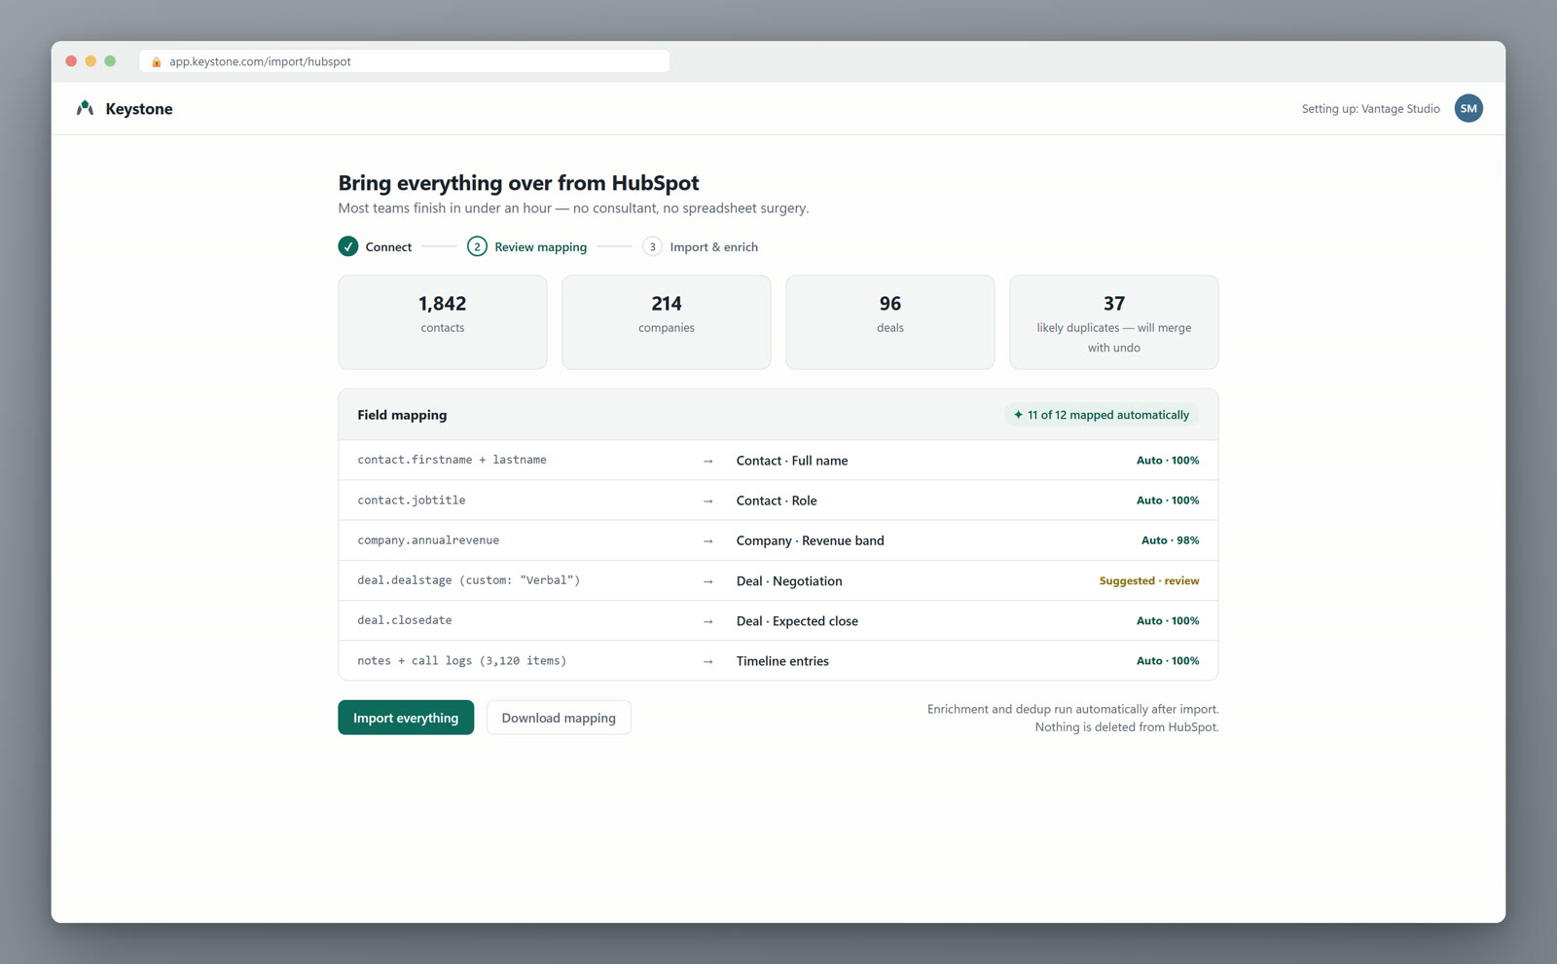Click Bring everything over from HubSpot heading
This screenshot has width=1557, height=964.
[519, 183]
